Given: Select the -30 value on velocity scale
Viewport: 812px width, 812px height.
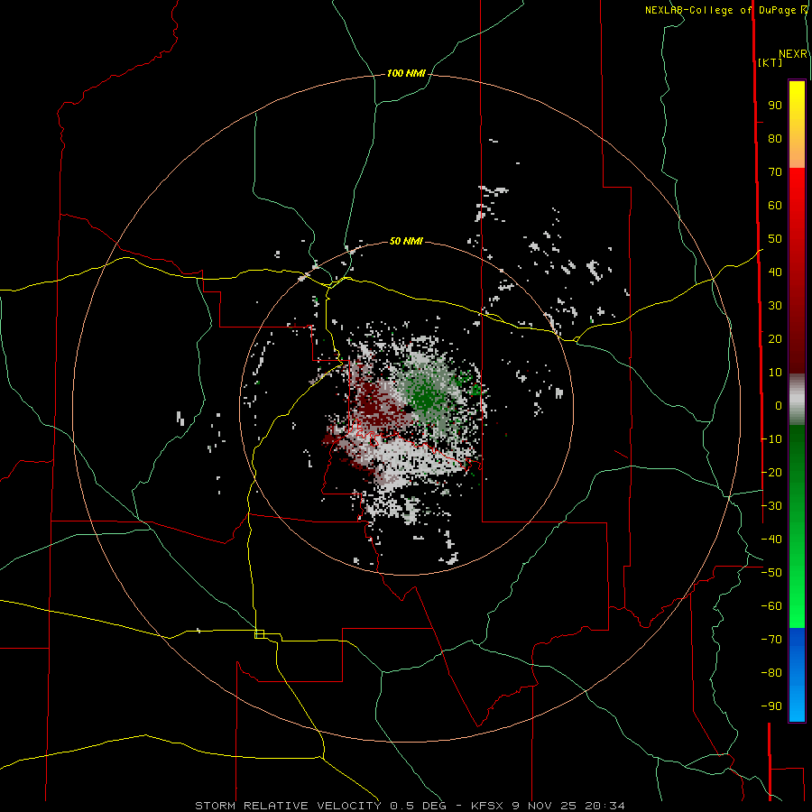Looking at the screenshot, I should click(771, 506).
